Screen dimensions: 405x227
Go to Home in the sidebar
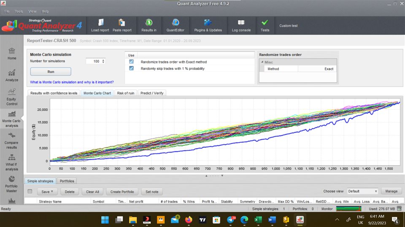[12, 53]
